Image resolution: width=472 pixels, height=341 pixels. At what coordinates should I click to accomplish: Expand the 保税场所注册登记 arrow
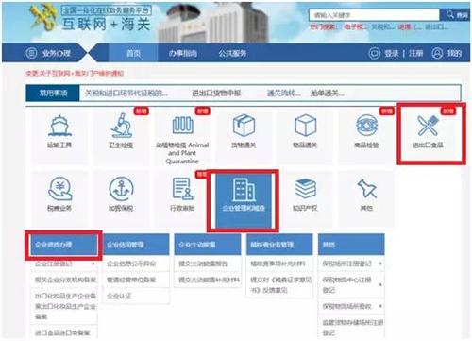point(380,264)
